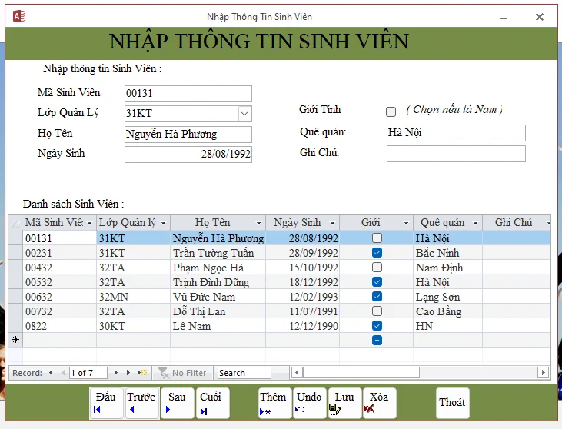Open Họ Tên column filter dropdown
This screenshot has height=429, width=562.
(258, 223)
